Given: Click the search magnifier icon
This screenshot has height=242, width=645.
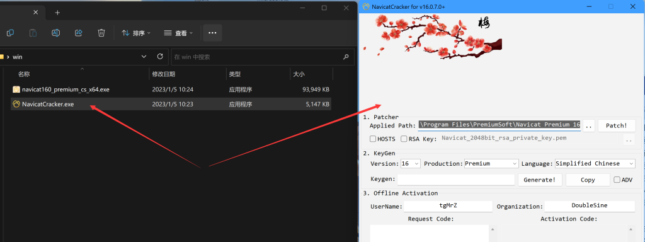Looking at the screenshot, I should click(346, 57).
